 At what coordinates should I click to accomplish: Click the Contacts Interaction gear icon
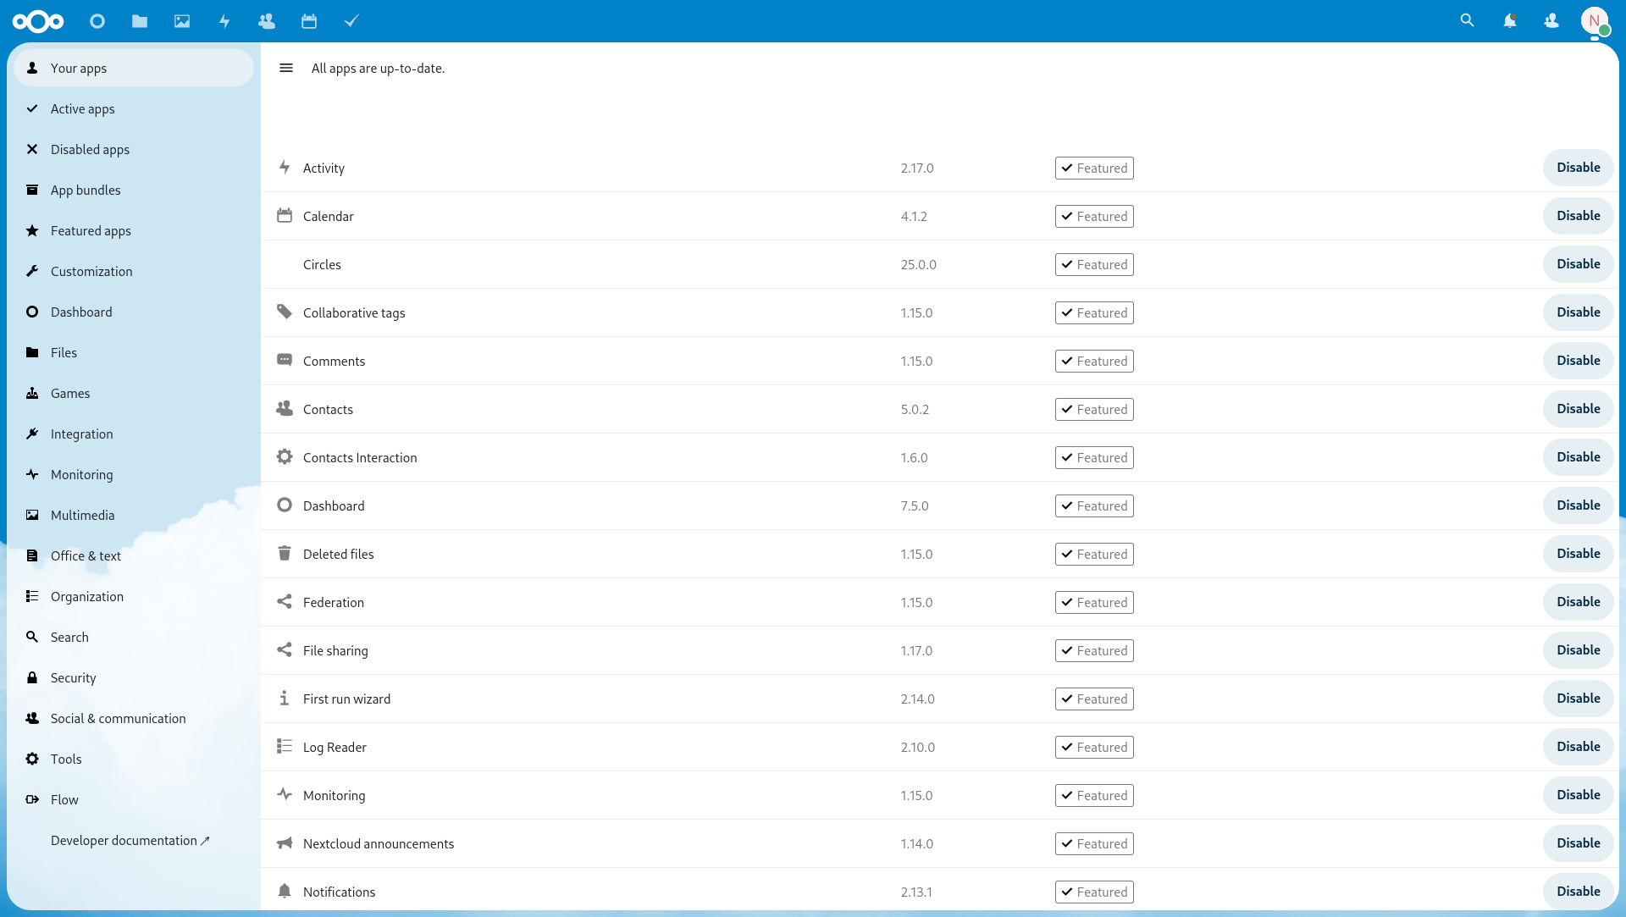(x=285, y=457)
